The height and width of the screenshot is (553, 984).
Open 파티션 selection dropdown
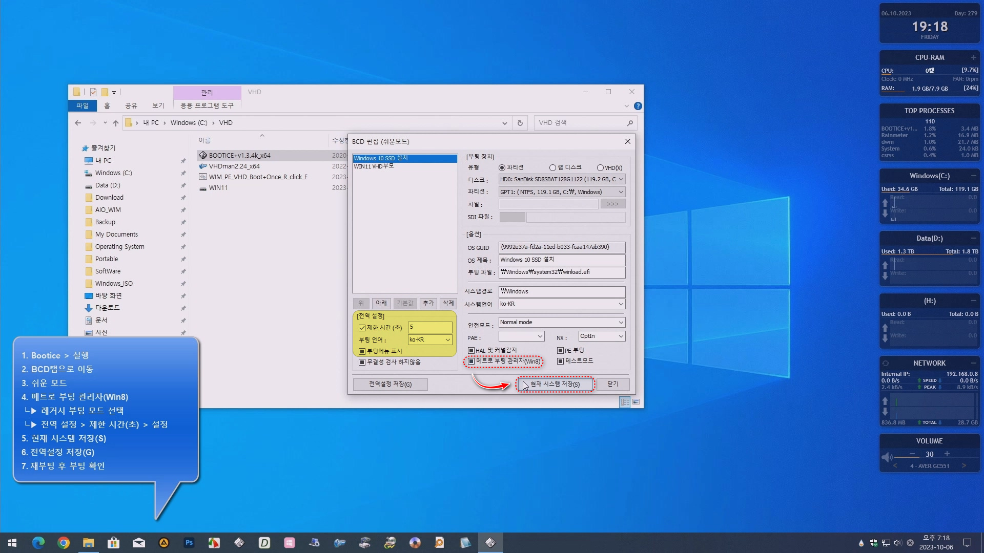tap(562, 192)
